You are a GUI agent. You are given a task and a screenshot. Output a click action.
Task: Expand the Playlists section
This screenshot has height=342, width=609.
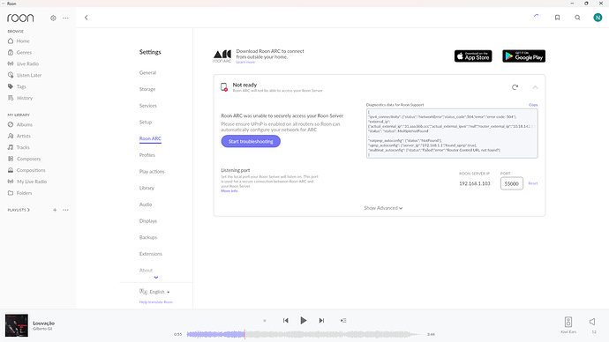[x=19, y=210]
